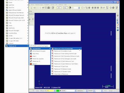Screen dimensions: 124x93
Task: Open Mastercam X5 Quick Reference Card Folders
Action: [66, 64]
